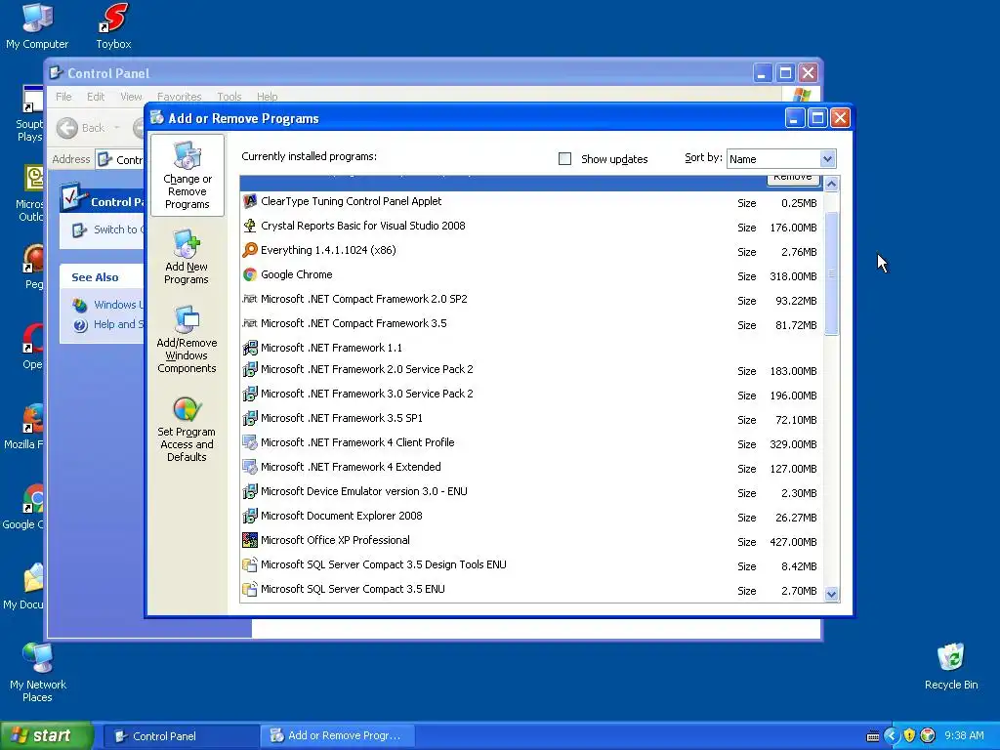Click the SQL Server Compact 3.5 Design Tools icon
The image size is (1000, 750).
pyautogui.click(x=250, y=565)
